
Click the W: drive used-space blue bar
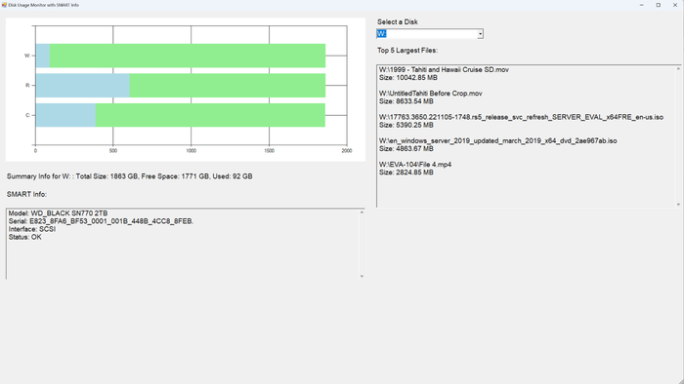43,56
